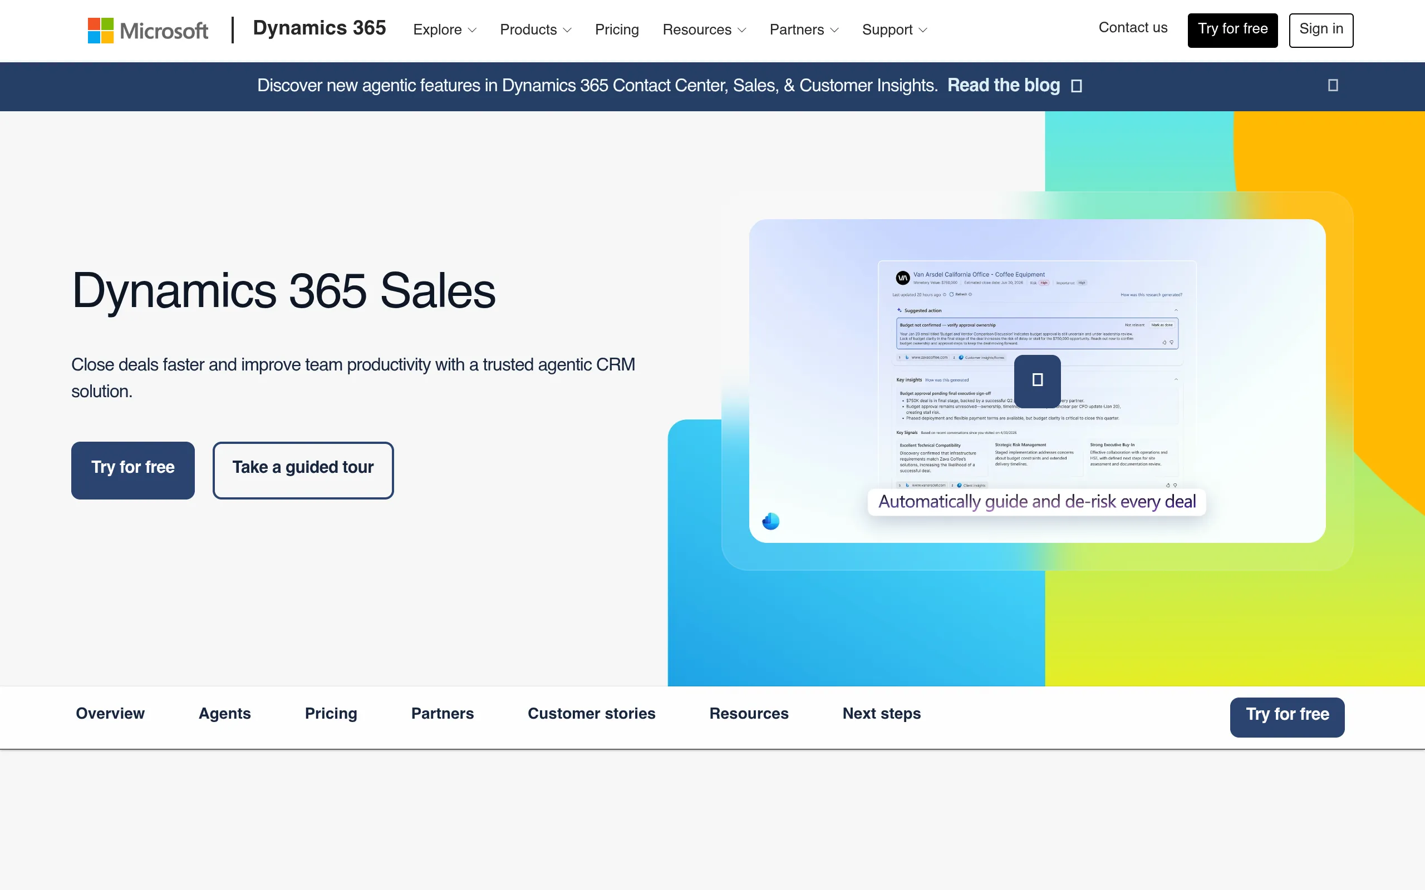The height and width of the screenshot is (890, 1425).
Task: Click the Dynamics 365 Sales heading
Action: pyautogui.click(x=284, y=291)
